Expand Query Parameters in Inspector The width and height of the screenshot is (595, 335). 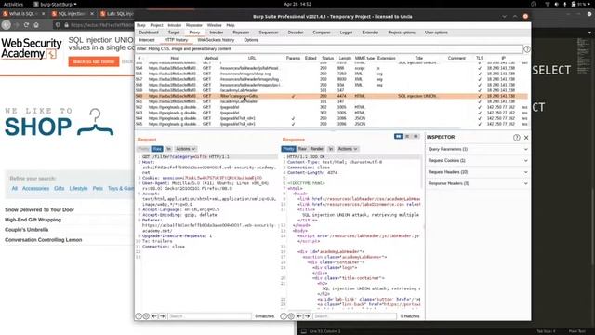point(477,149)
